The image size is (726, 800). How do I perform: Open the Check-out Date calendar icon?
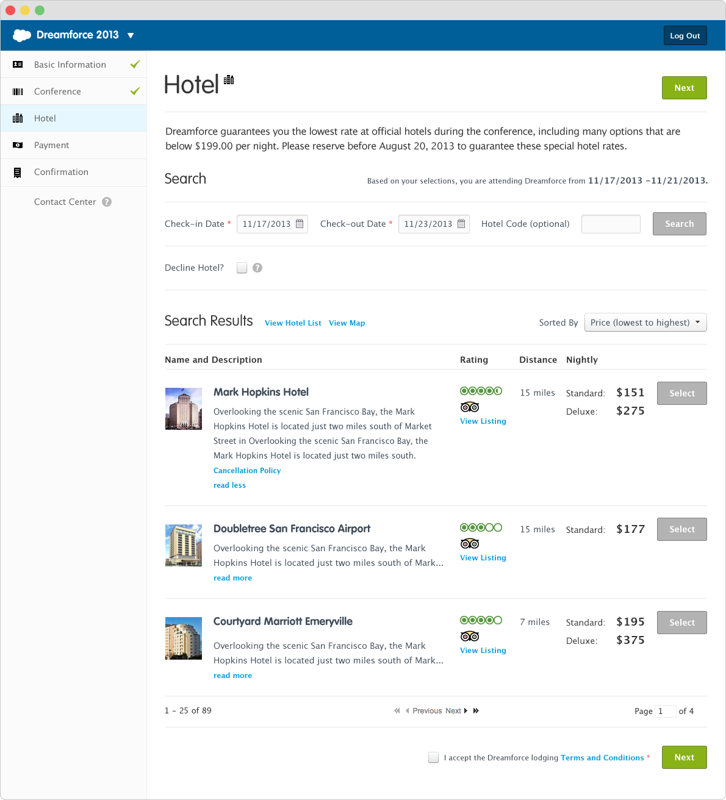[461, 224]
